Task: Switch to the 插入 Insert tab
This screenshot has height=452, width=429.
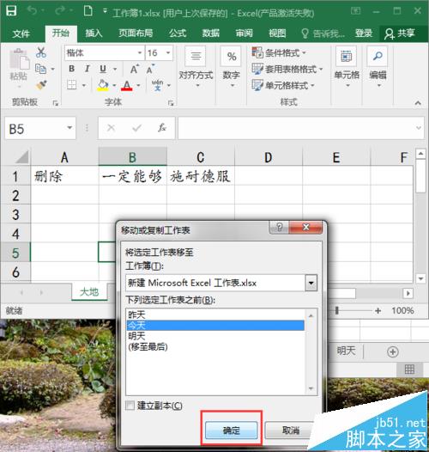Action: pyautogui.click(x=94, y=34)
